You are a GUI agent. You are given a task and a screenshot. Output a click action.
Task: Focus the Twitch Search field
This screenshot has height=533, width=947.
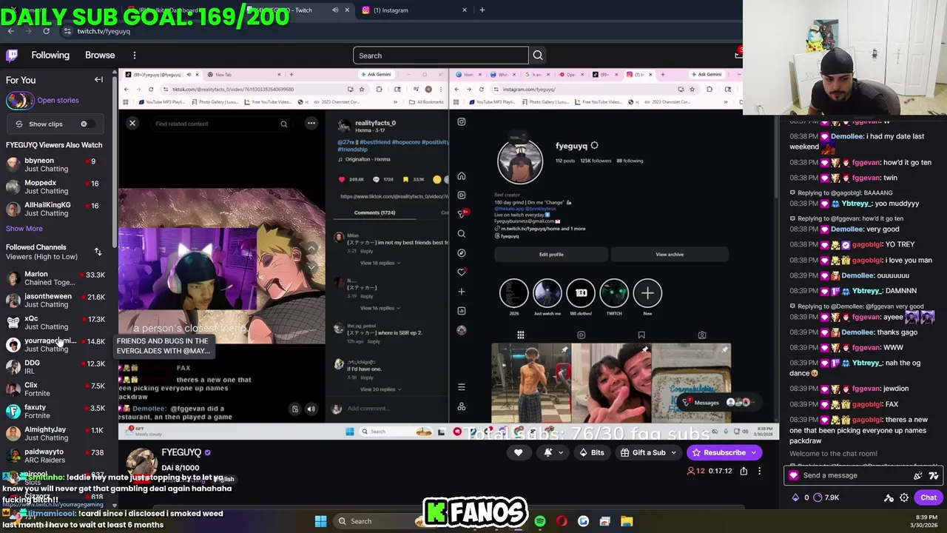441,56
